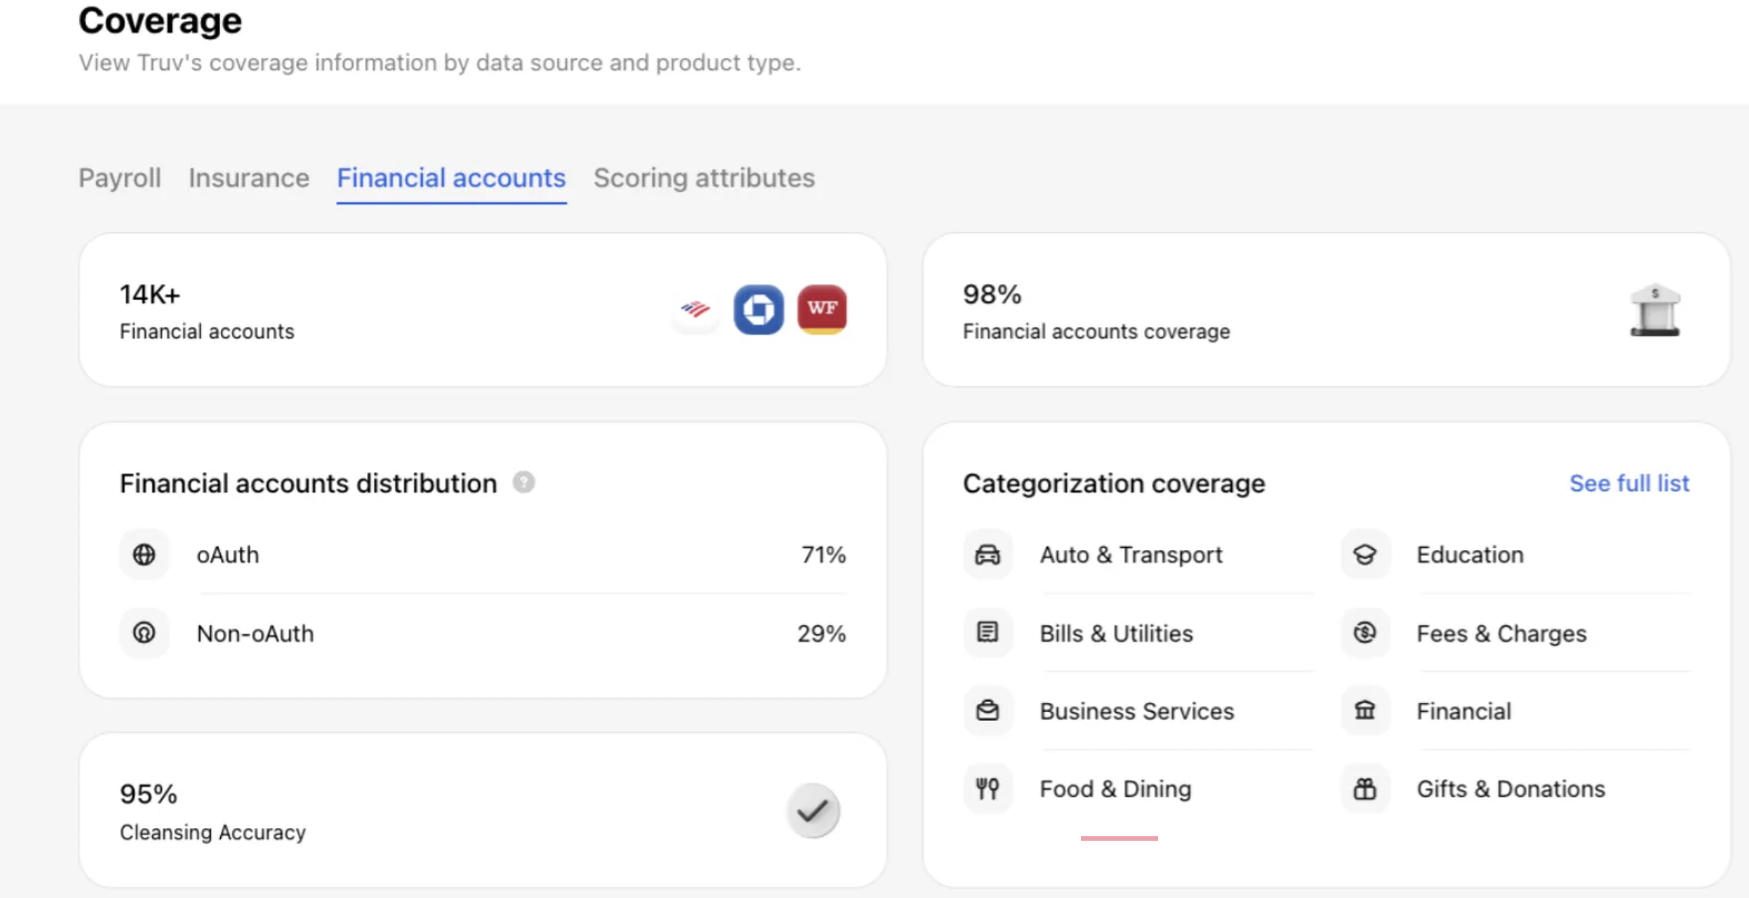The image size is (1749, 898).
Task: Click the Cleansing Accuracy checkmark icon
Action: pos(813,811)
